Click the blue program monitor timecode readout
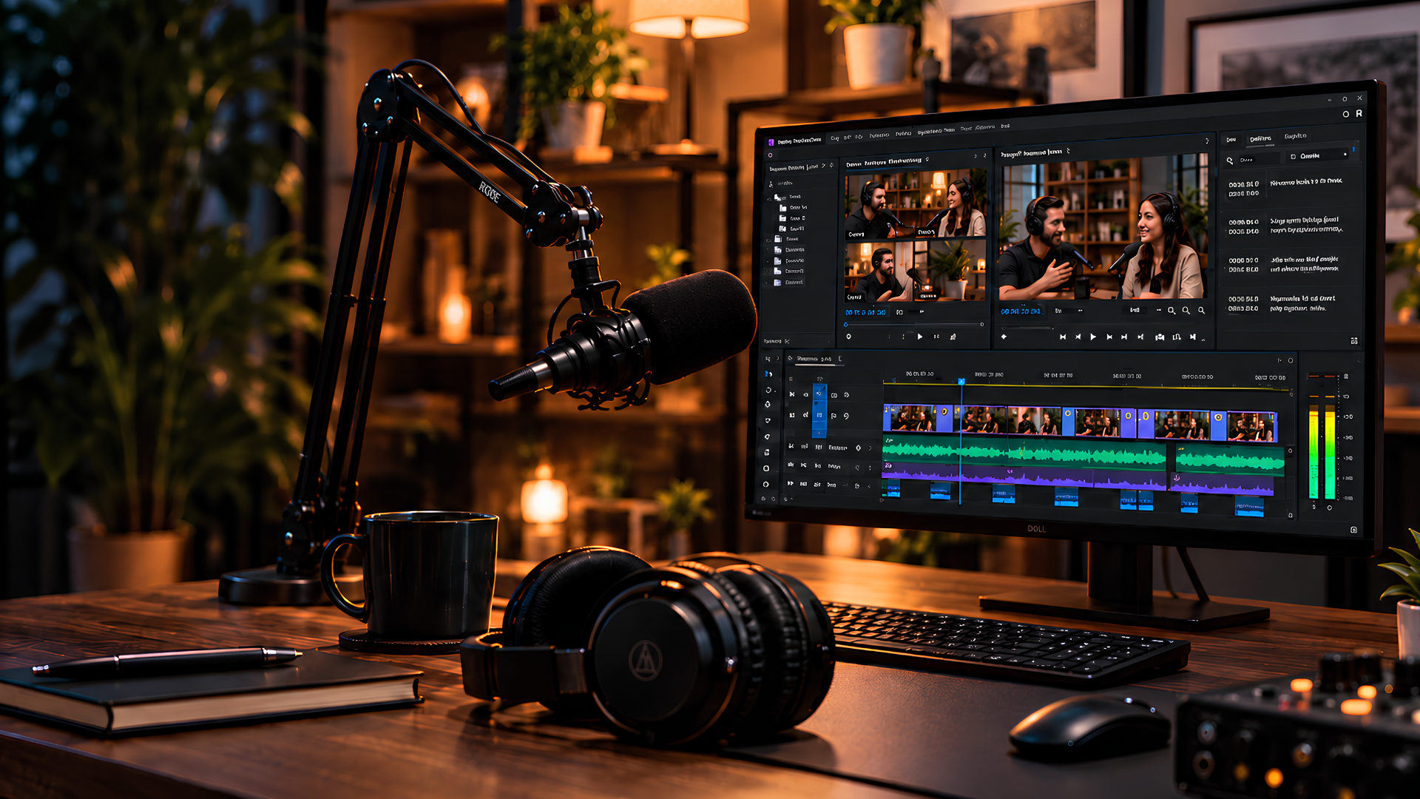Viewport: 1420px width, 799px height. pos(1021,311)
